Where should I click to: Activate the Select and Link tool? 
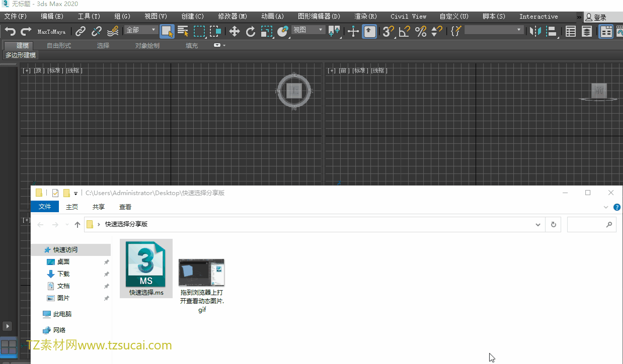click(81, 31)
